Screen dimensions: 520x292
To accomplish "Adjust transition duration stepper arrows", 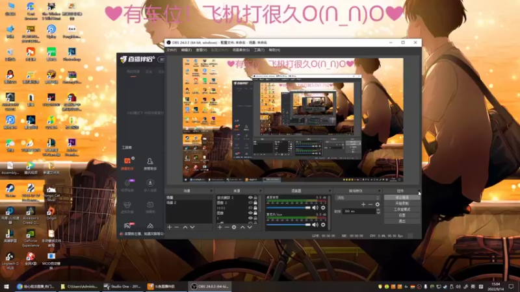I will click(x=378, y=212).
